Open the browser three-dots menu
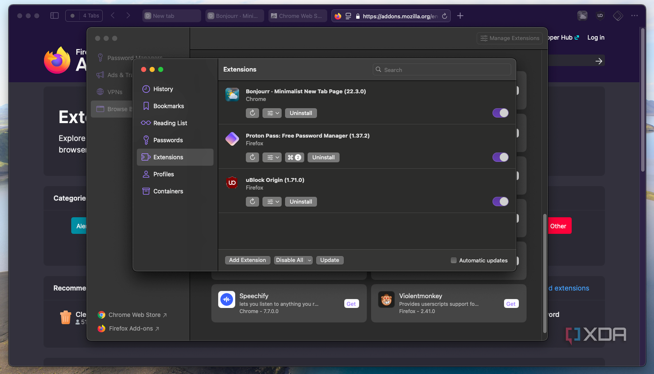Screen dimensions: 654x374 coord(635,16)
